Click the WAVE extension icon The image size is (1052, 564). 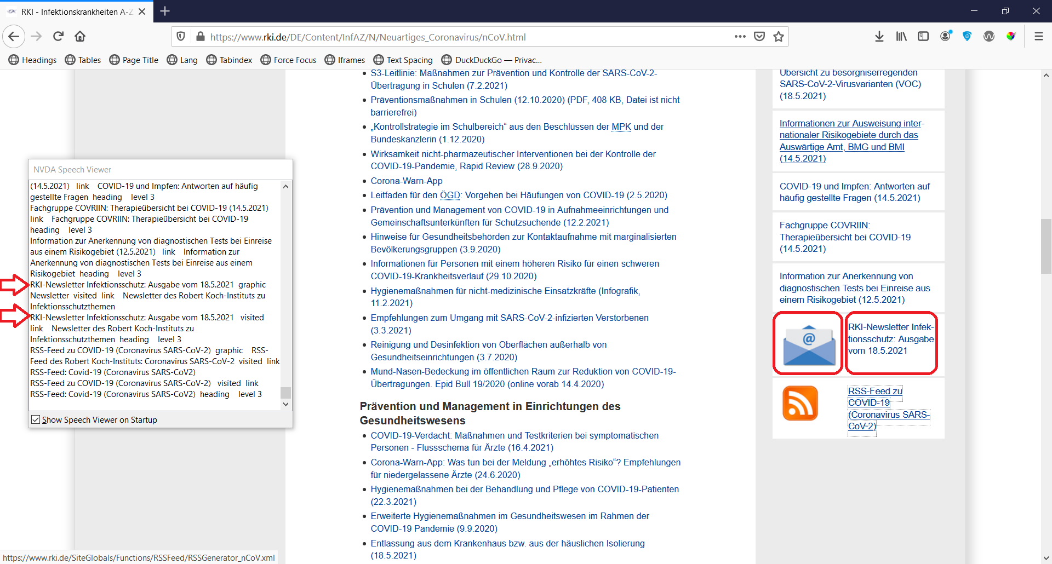[989, 37]
